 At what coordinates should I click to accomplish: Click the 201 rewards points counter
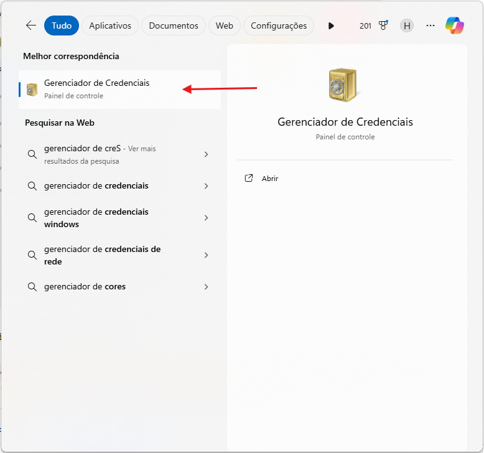pos(366,26)
